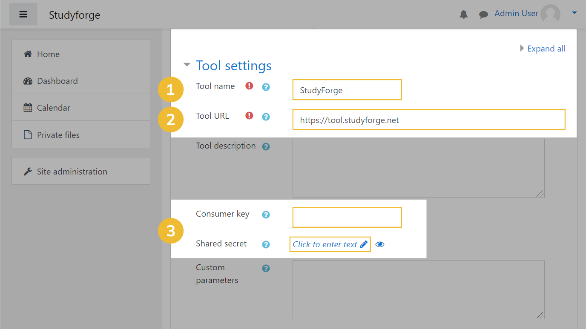Click the Home house icon
The width and height of the screenshot is (586, 329).
pos(28,54)
